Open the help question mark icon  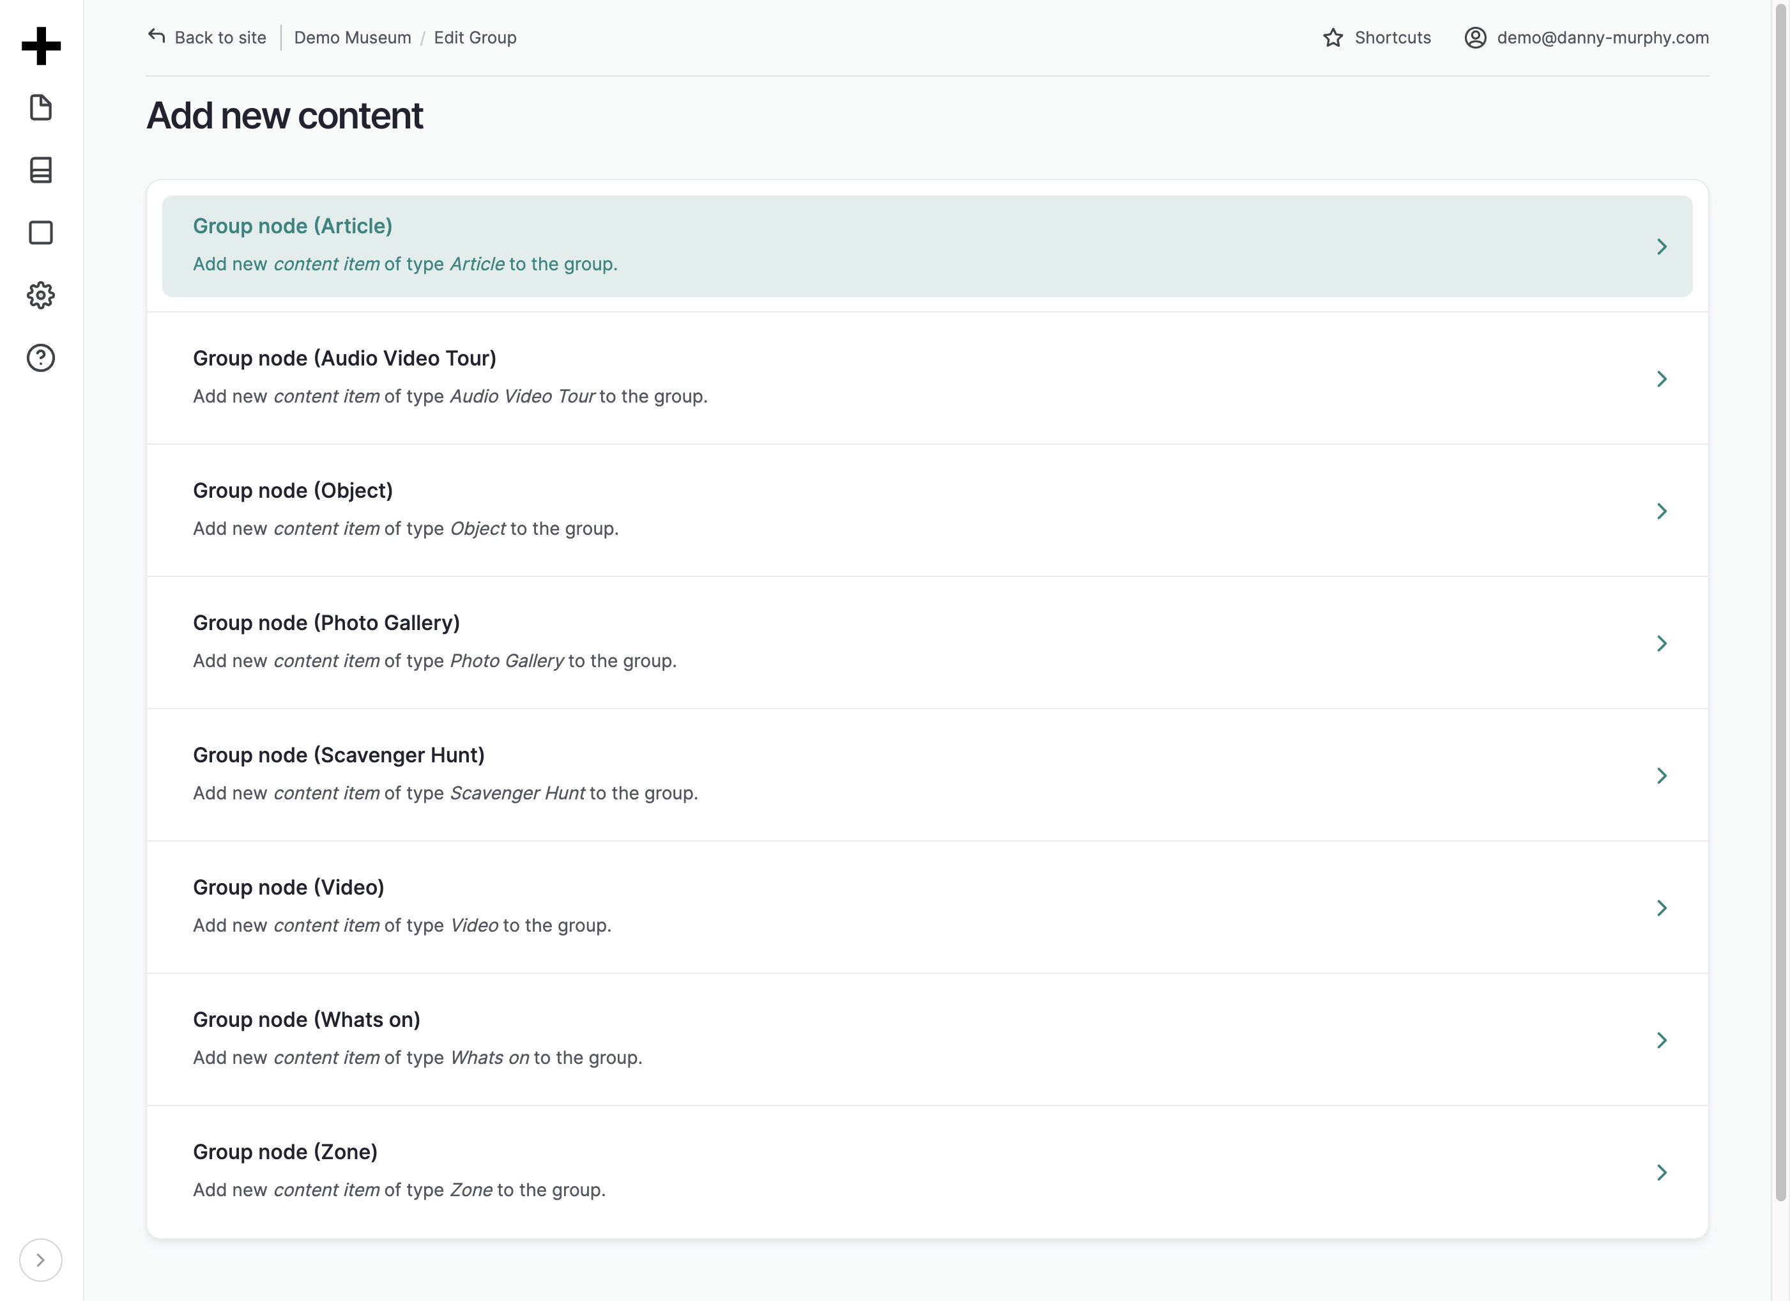[x=41, y=358]
